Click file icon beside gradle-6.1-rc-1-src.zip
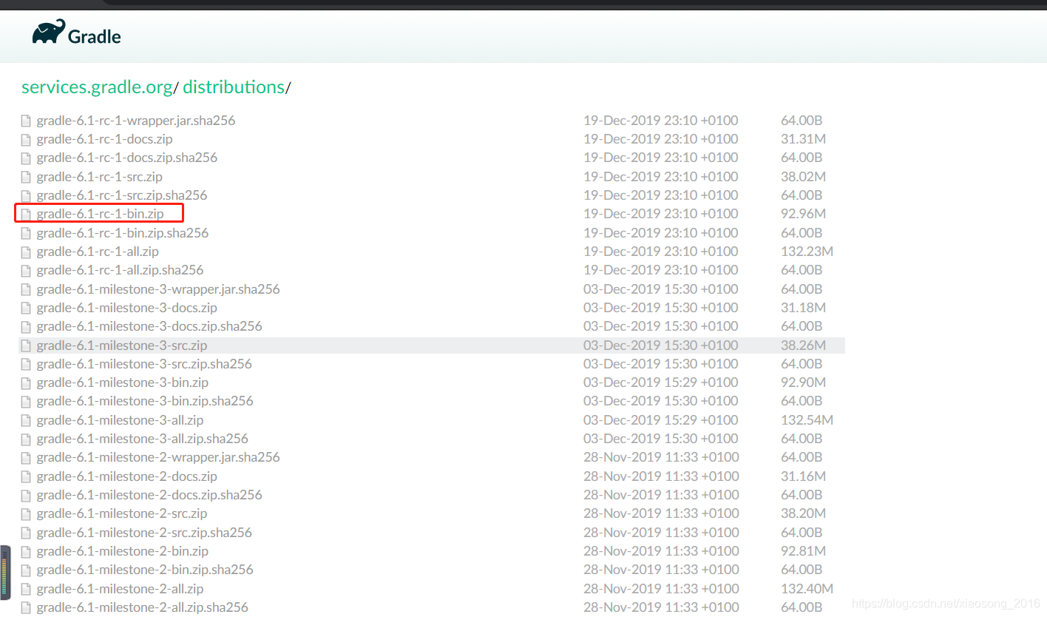Image resolution: width=1047 pixels, height=617 pixels. [26, 177]
